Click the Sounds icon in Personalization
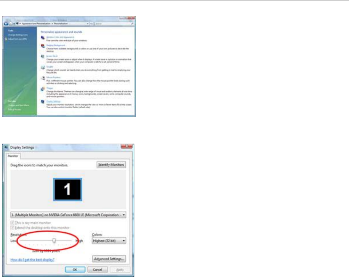 (x=43, y=67)
